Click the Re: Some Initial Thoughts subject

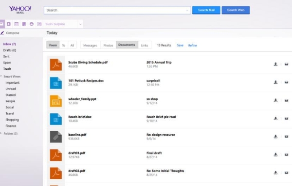click(165, 171)
